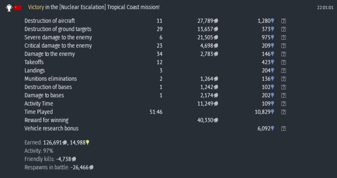Click the victory trophy icon
The height and width of the screenshot is (178, 337).
(x=9, y=8)
